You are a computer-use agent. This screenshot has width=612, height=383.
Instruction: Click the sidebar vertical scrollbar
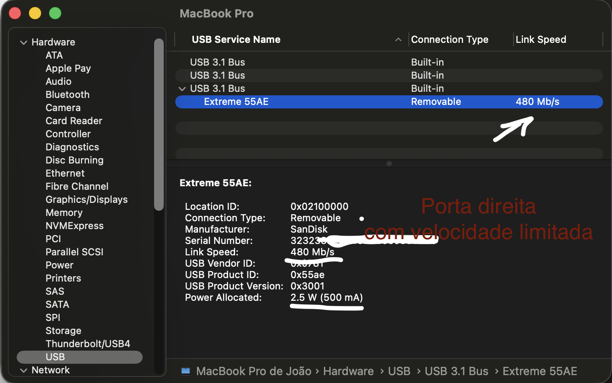pos(159,125)
